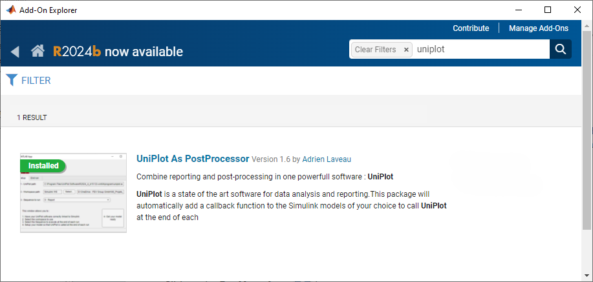Close the Add-On Explorer window
593x282 pixels.
pos(577,10)
